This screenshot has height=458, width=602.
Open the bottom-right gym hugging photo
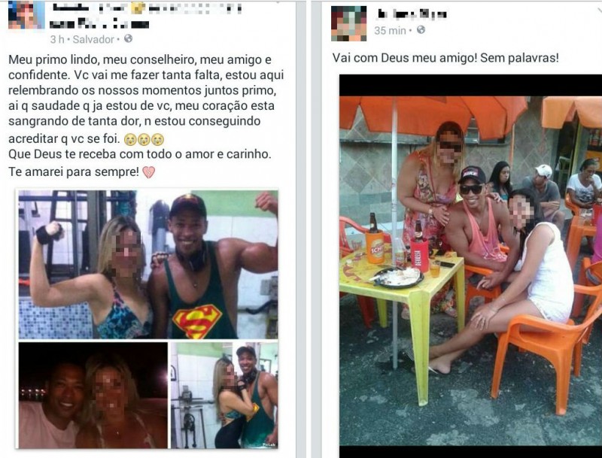(224, 396)
